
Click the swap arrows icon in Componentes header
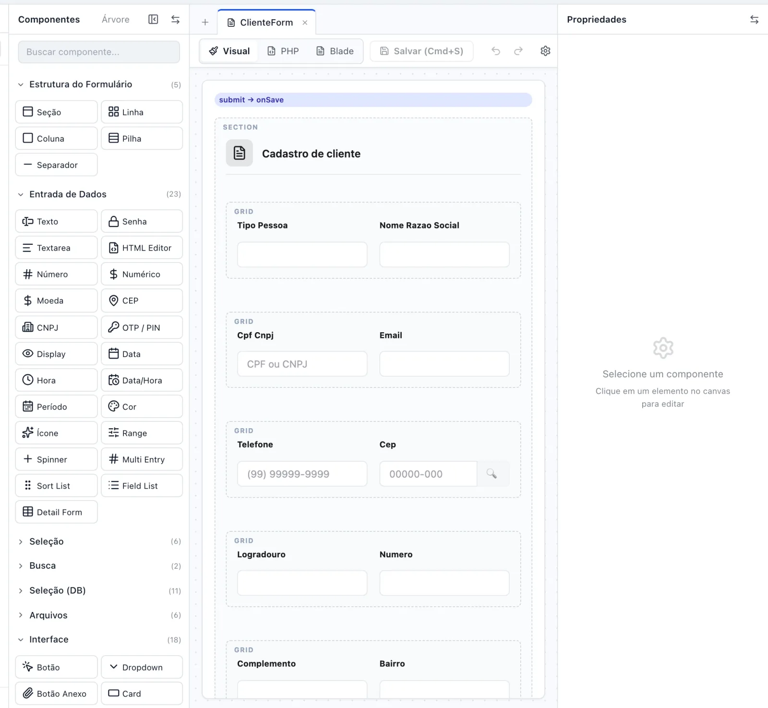coord(176,19)
